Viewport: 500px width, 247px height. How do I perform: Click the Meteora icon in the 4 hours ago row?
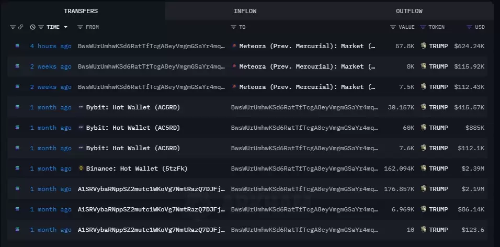234,46
